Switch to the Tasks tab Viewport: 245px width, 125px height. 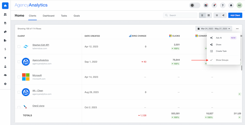[x=64, y=16]
